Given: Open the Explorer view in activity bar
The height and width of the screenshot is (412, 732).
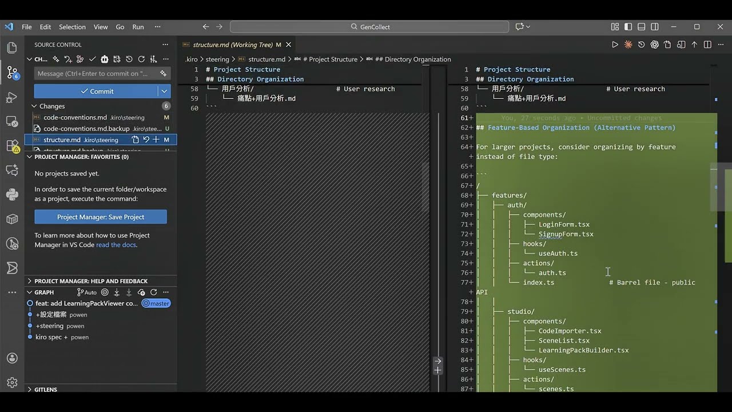Looking at the screenshot, I should (x=12, y=48).
